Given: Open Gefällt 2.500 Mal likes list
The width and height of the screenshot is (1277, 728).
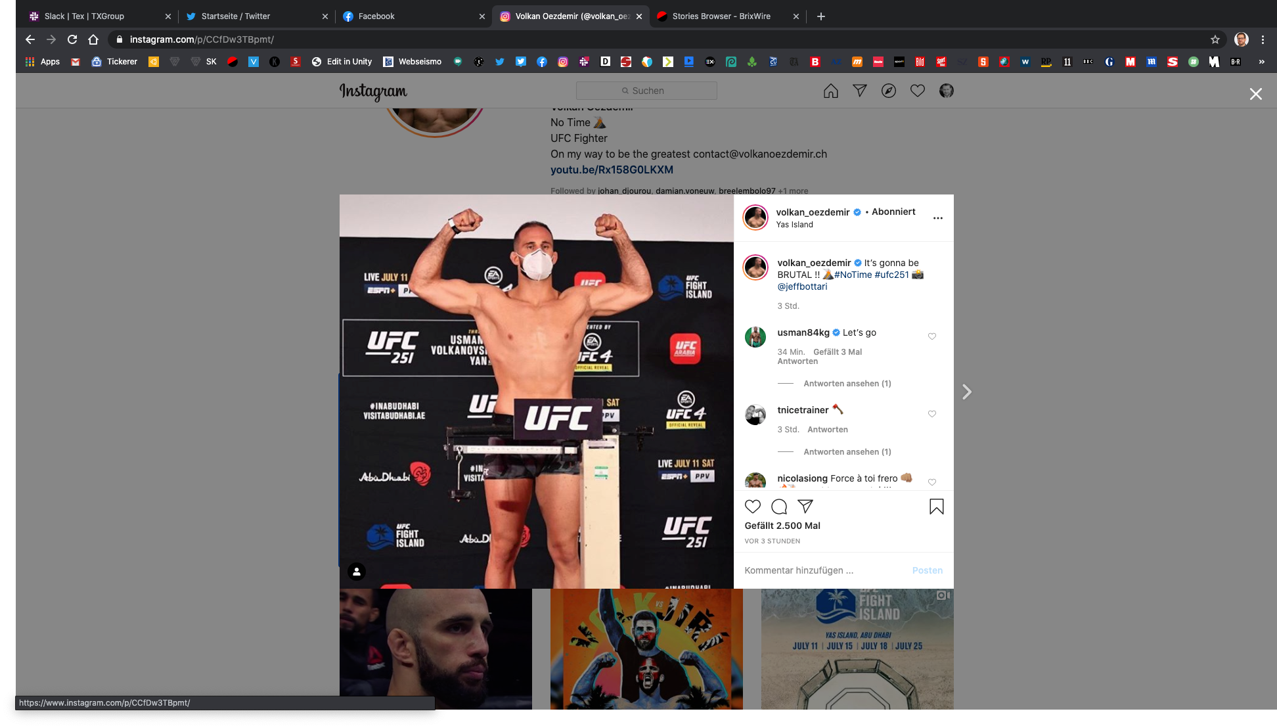Looking at the screenshot, I should (x=782, y=526).
